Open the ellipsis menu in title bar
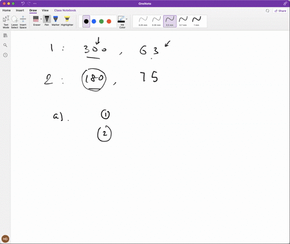 pyautogui.click(x=35, y=4)
